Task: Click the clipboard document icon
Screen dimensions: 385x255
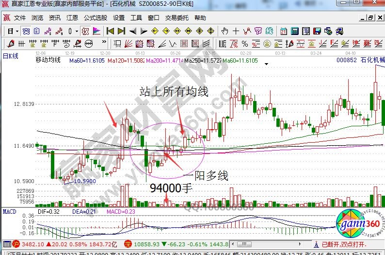Action: click(36, 31)
